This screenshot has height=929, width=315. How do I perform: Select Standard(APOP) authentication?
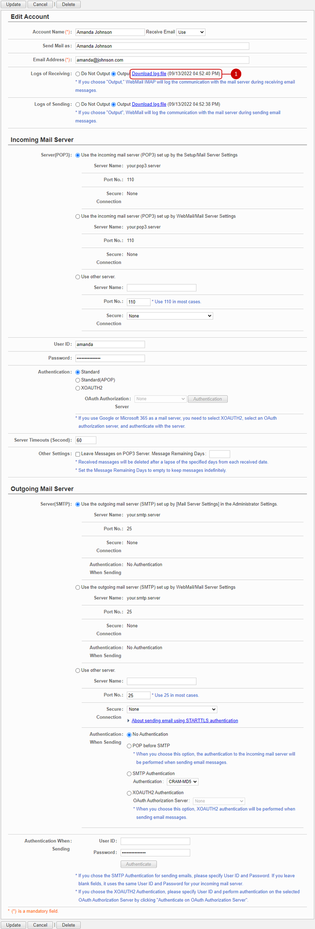tap(78, 380)
